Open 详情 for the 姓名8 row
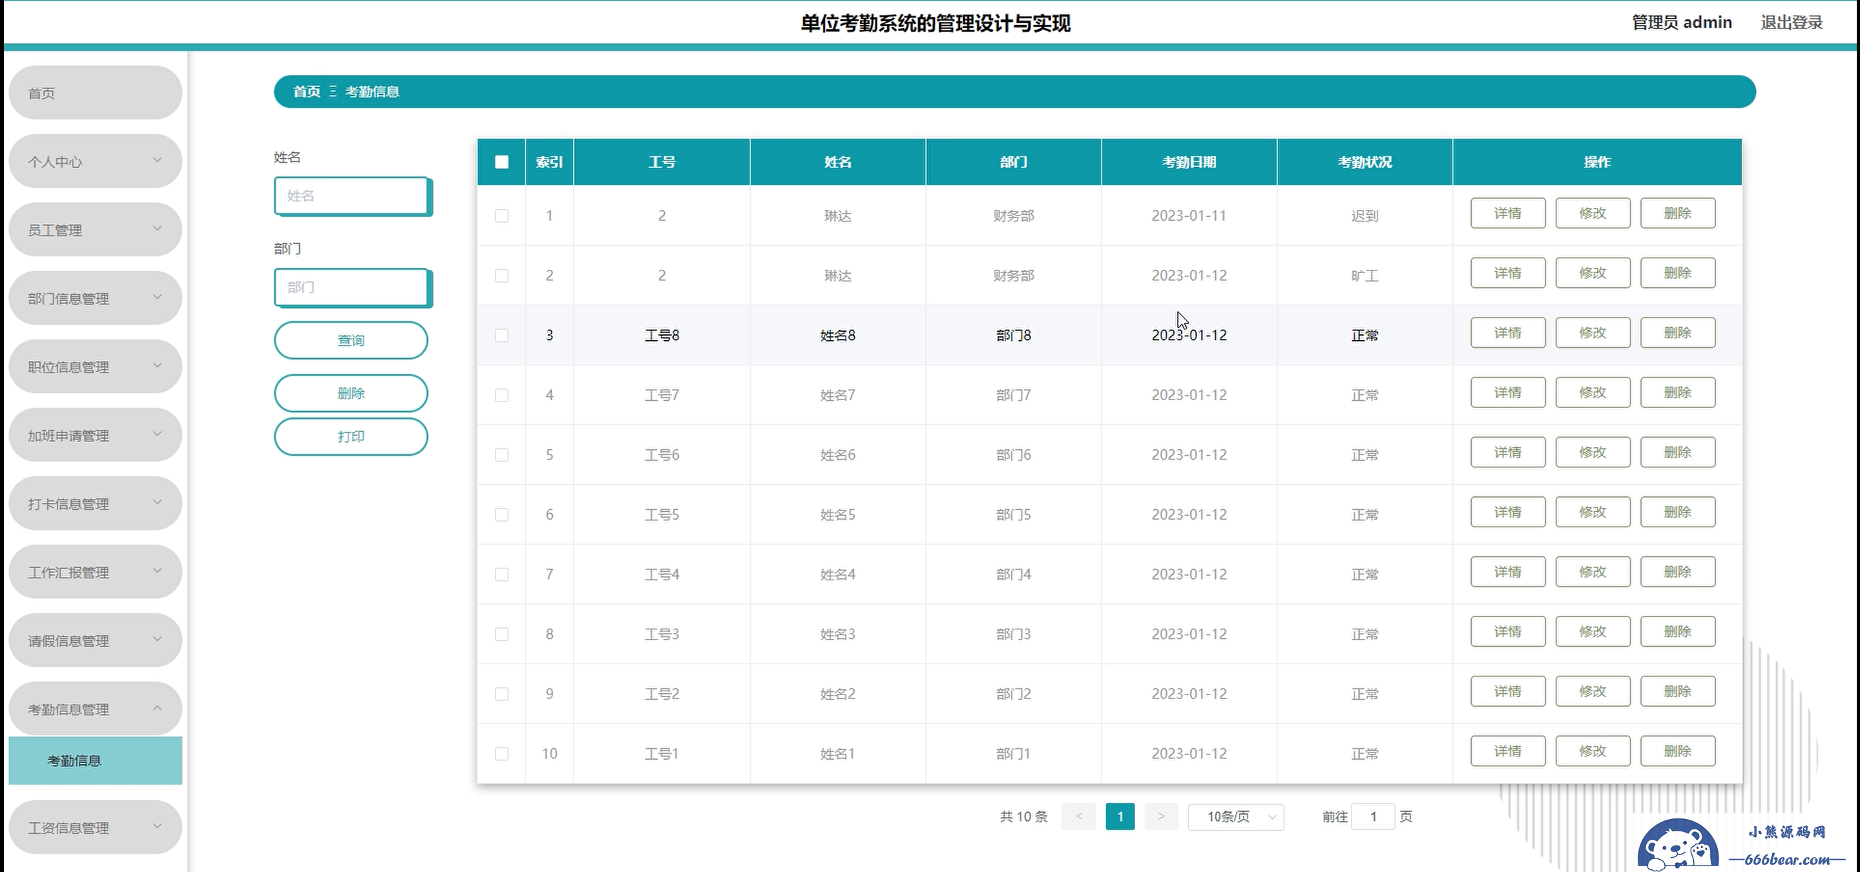 pyautogui.click(x=1508, y=333)
